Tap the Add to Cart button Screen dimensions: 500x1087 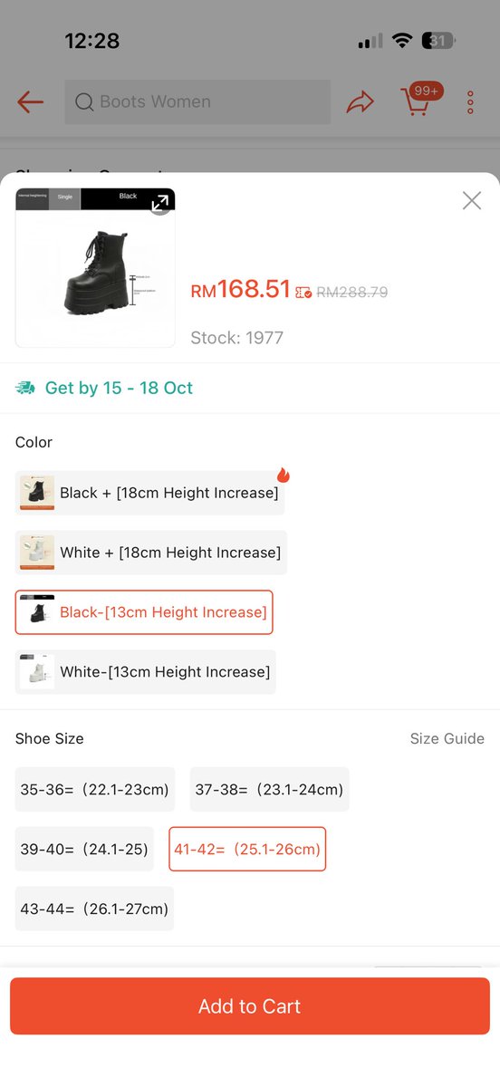250,1006
